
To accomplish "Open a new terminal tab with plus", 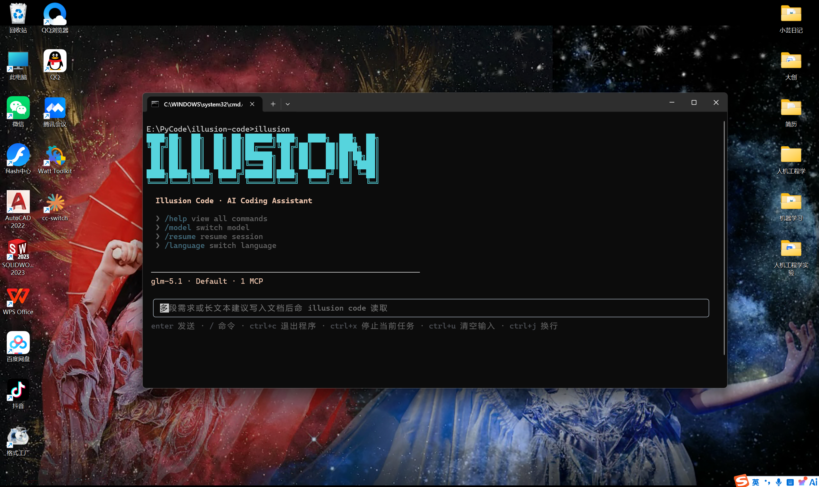I will [273, 104].
